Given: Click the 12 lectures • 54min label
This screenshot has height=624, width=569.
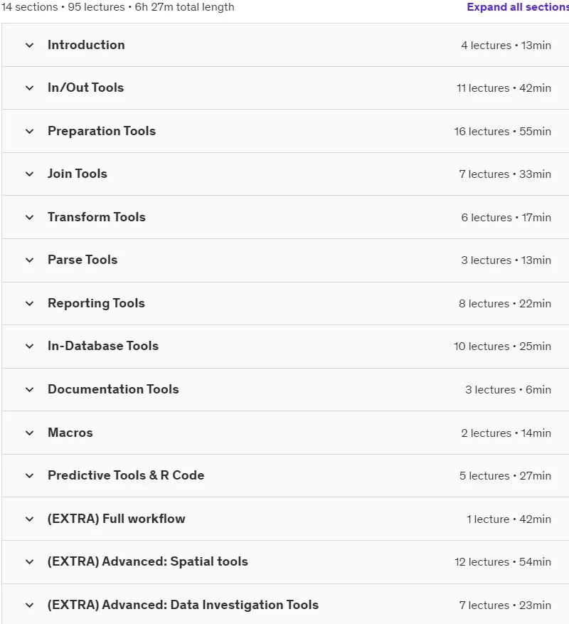Looking at the screenshot, I should pos(503,562).
